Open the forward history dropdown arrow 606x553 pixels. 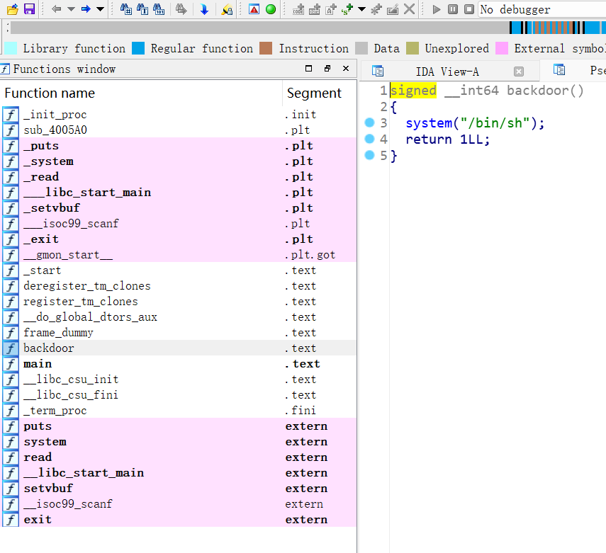point(100,9)
